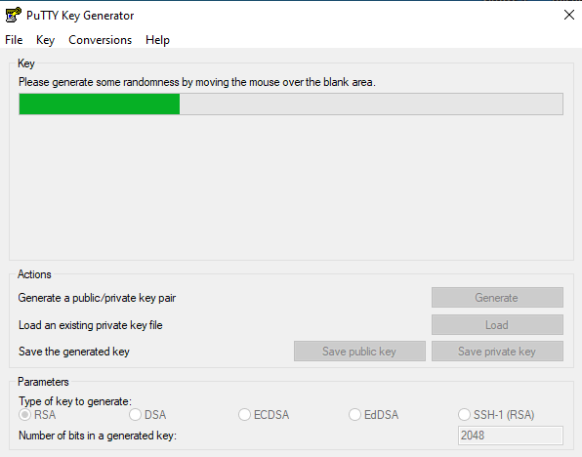Viewport: 582px width, 457px height.
Task: Click the PuTTYgen app icon in title bar
Action: click(x=14, y=16)
